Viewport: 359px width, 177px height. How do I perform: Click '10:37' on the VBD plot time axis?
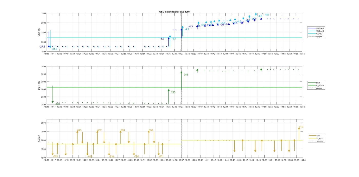pos(181,54)
